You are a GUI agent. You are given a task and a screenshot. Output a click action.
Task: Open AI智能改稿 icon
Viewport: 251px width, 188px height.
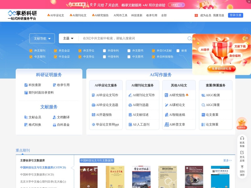167,115
